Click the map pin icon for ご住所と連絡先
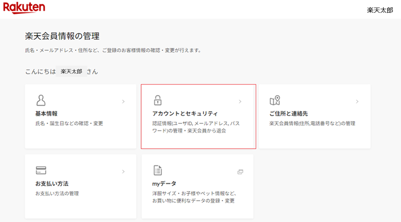Viewport: 401px width, 222px height. 275,100
